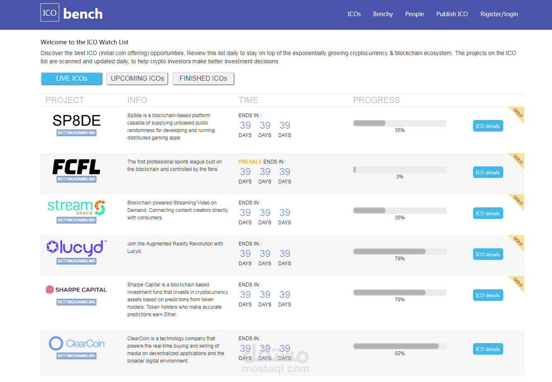Click Register/login in the navigation bar
Viewport: 552px width, 382px height.
[499, 14]
